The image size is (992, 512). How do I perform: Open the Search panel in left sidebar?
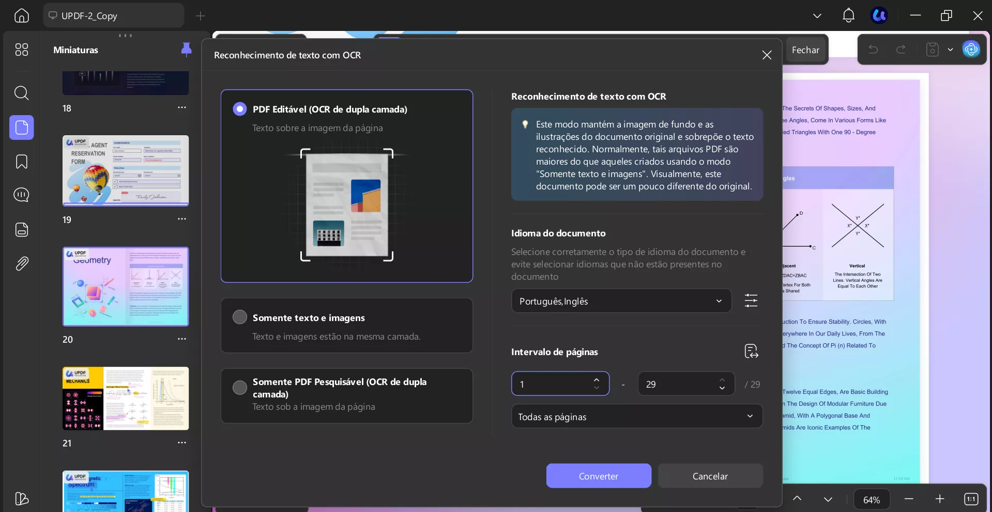click(21, 93)
